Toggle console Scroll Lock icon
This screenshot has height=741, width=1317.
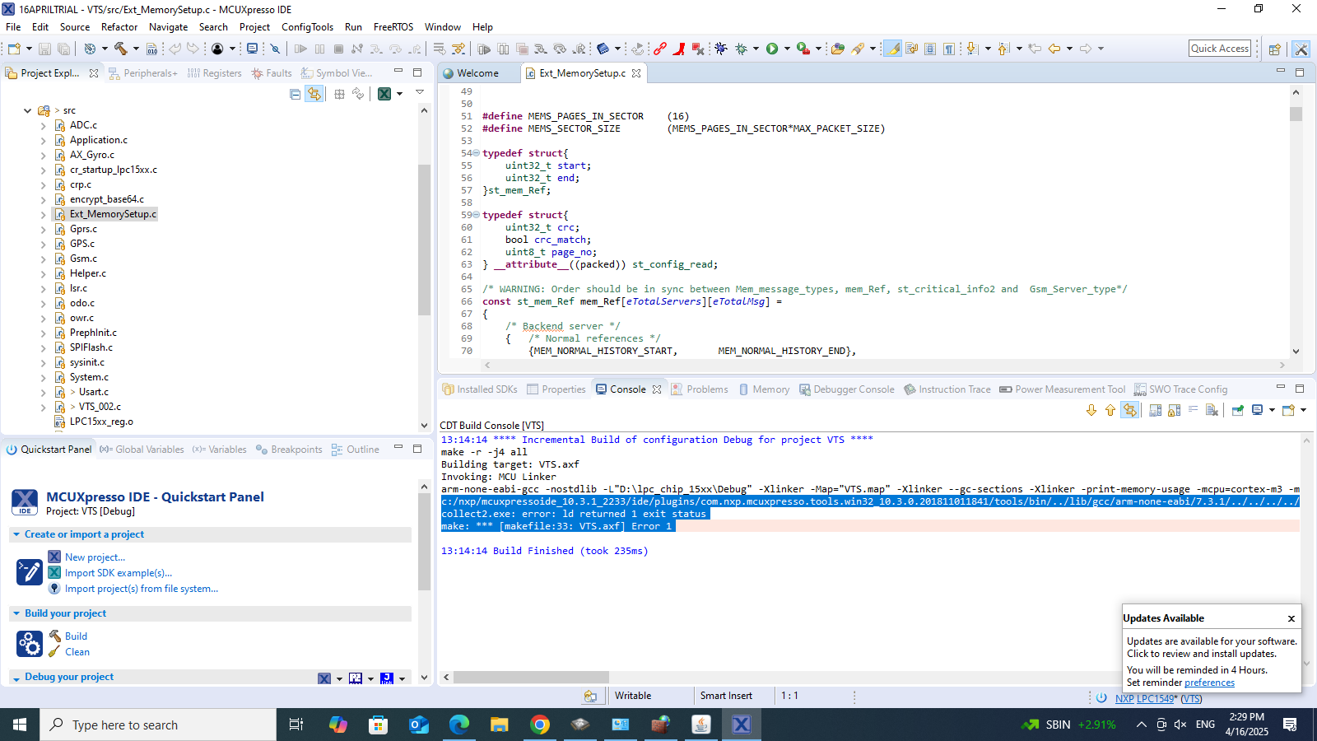click(x=1175, y=410)
